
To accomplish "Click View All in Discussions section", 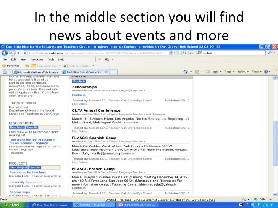I will [32, 127].
